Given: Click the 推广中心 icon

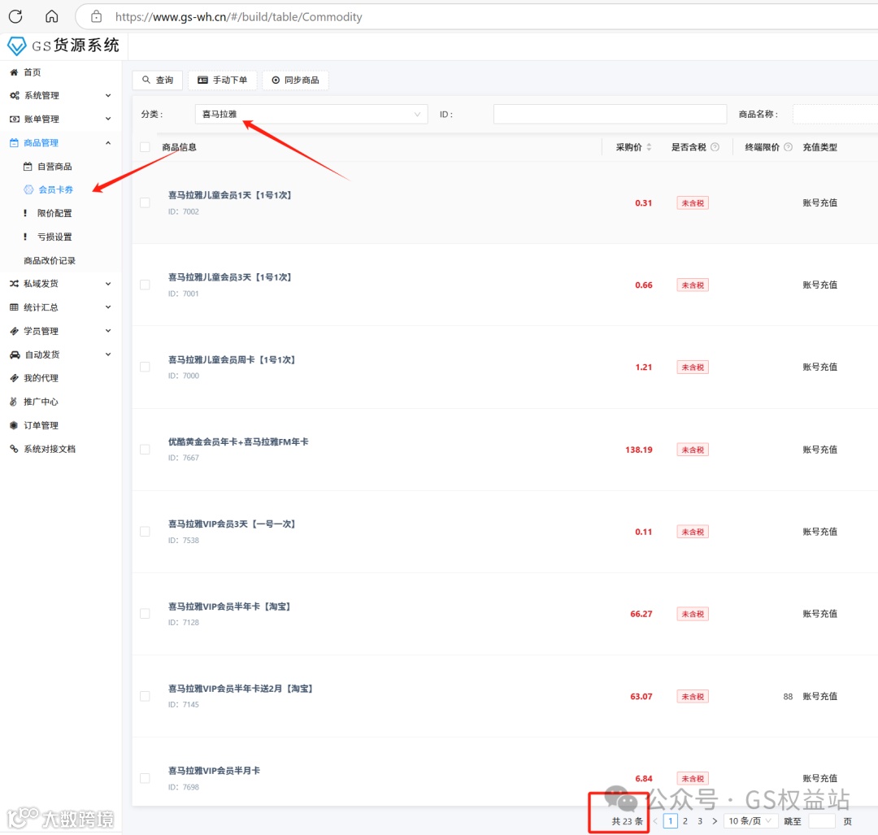Looking at the screenshot, I should 14,402.
